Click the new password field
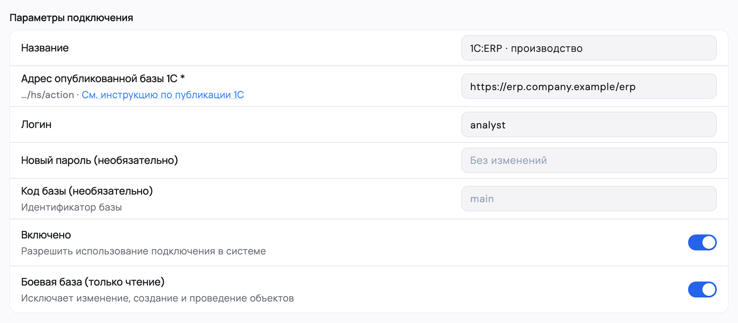 point(589,160)
